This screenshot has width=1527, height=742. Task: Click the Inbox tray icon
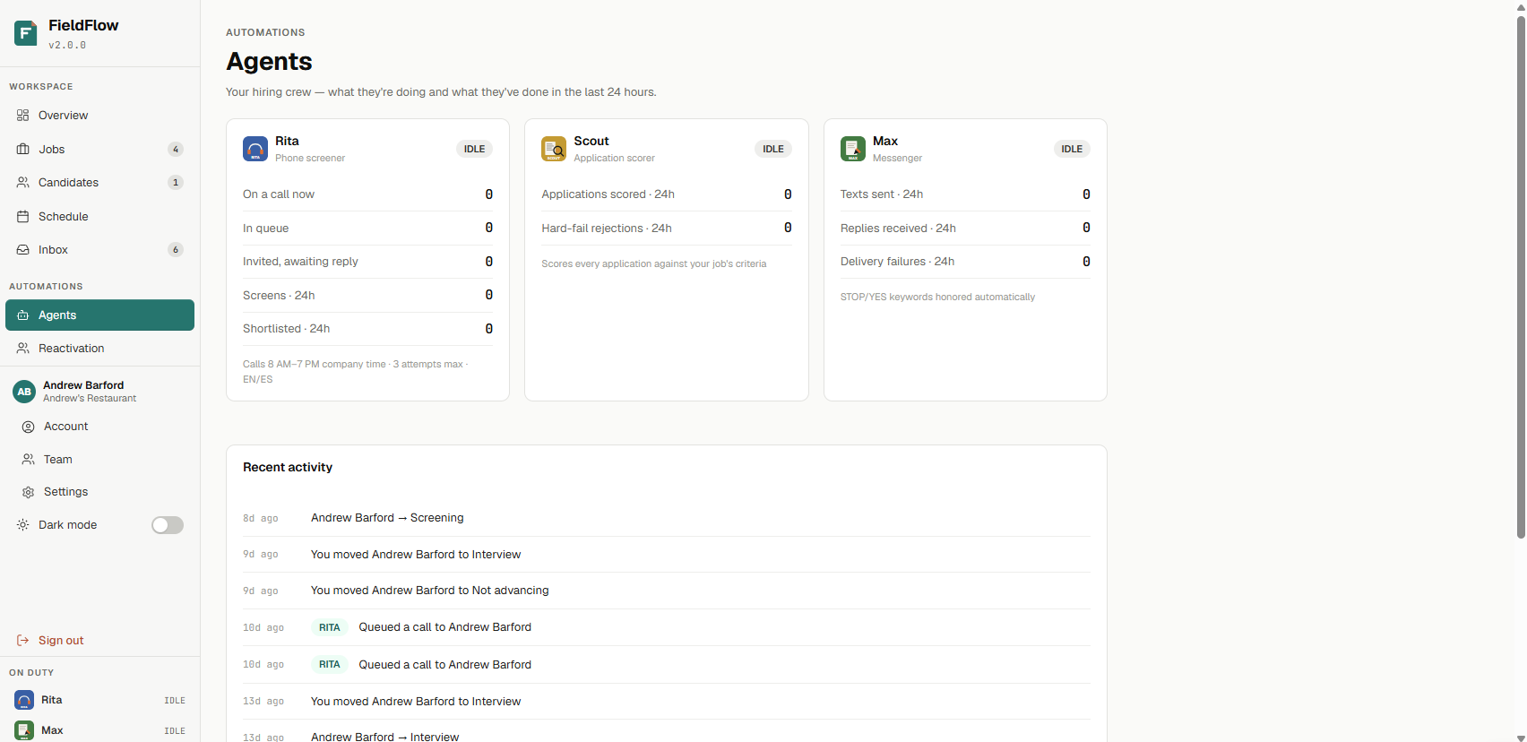[x=23, y=250]
